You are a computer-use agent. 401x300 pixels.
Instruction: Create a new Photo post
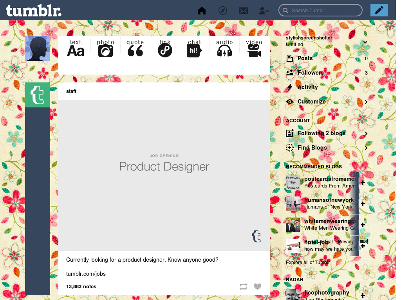[105, 48]
